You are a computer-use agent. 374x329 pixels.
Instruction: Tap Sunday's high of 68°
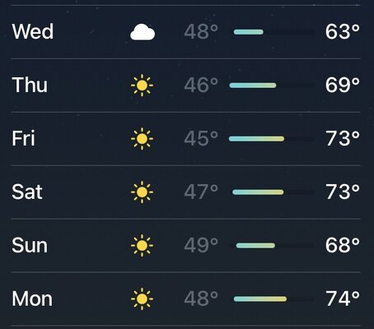(x=343, y=245)
